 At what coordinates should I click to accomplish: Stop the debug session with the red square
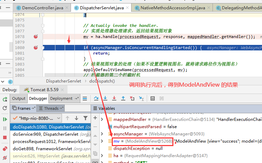click(x=5, y=137)
